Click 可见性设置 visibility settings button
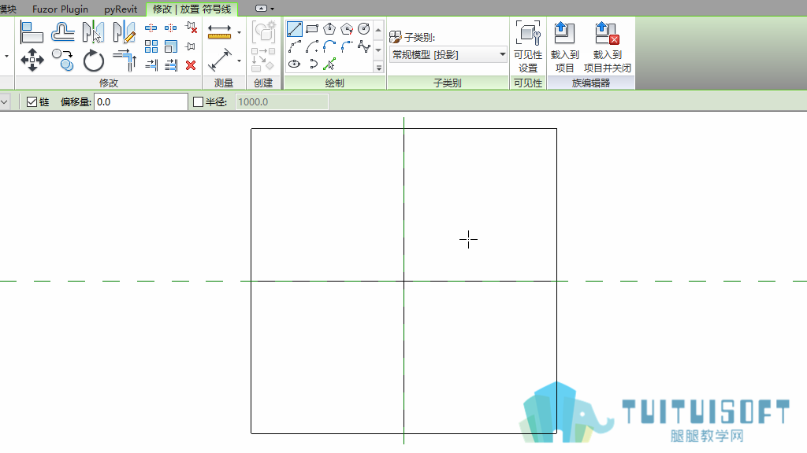 (527, 47)
